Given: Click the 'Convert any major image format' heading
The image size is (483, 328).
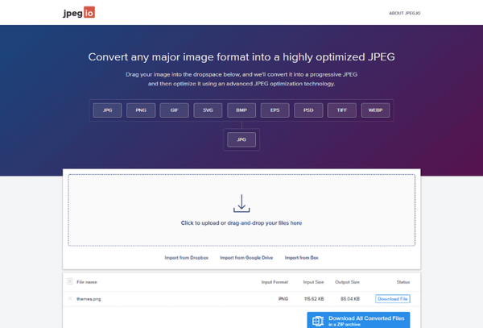Looking at the screenshot, I should [x=242, y=57].
